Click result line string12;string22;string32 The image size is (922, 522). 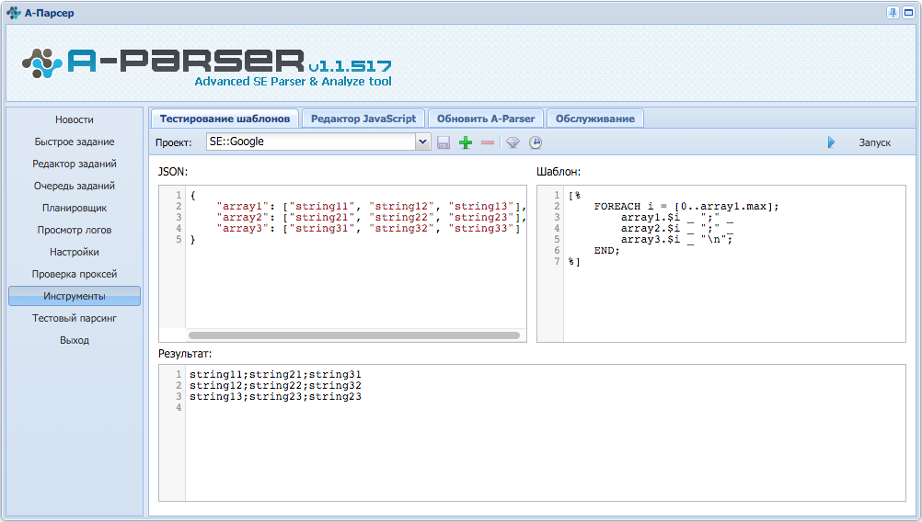point(275,386)
